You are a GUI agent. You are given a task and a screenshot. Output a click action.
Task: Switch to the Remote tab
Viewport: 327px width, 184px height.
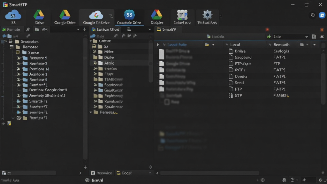[11, 29]
